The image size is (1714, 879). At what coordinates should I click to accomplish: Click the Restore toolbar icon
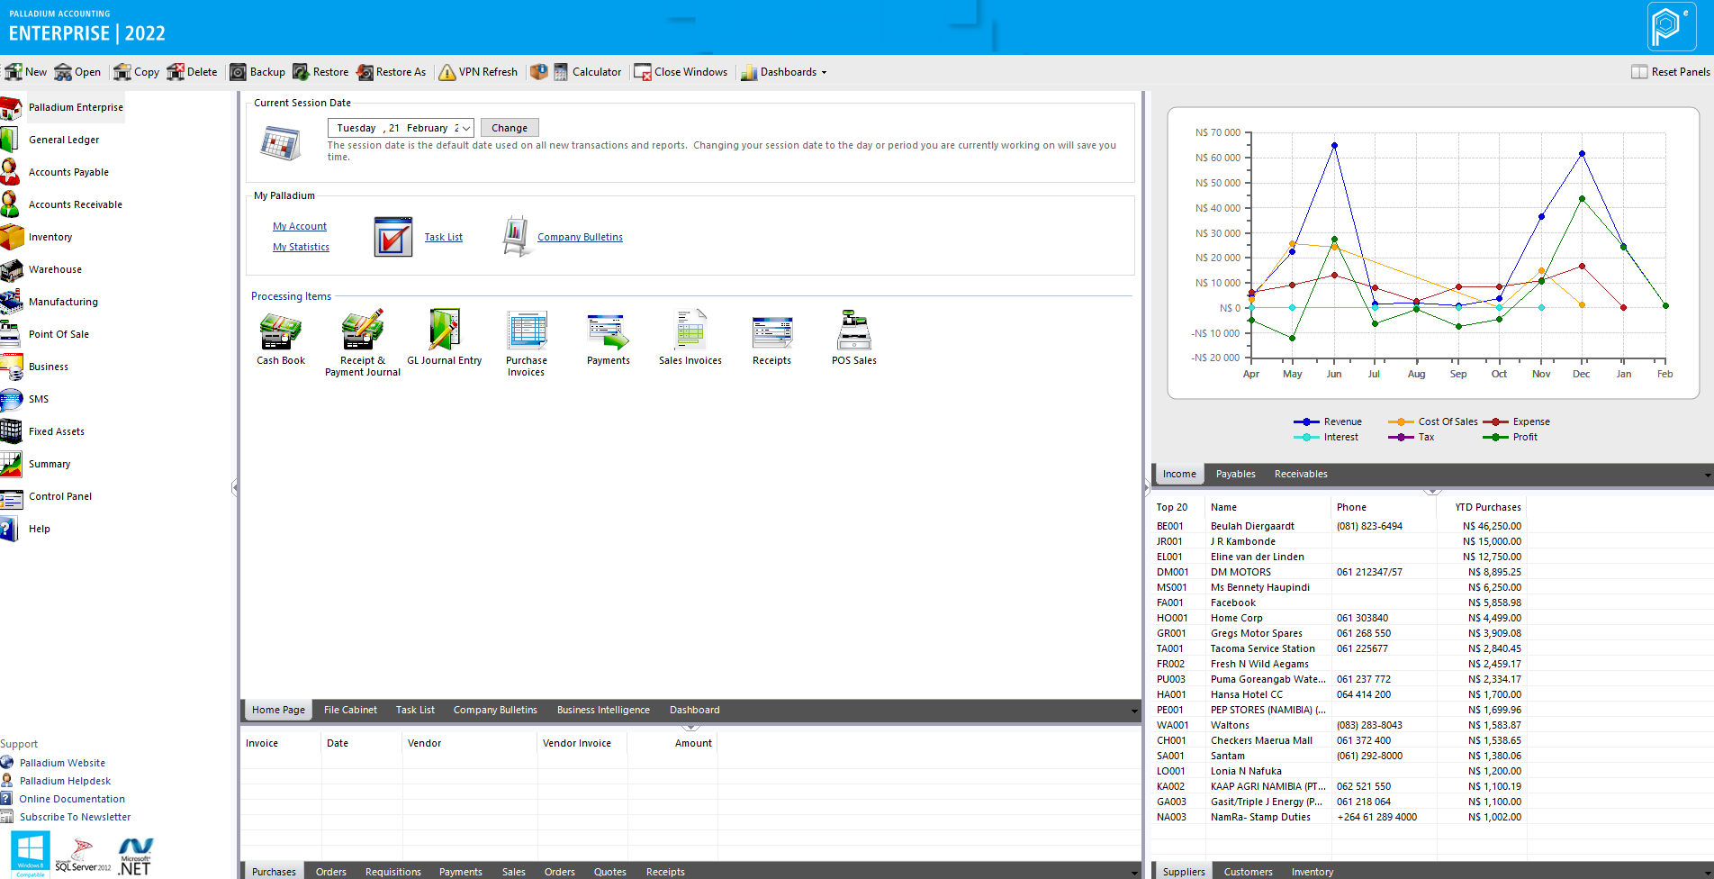click(x=302, y=72)
